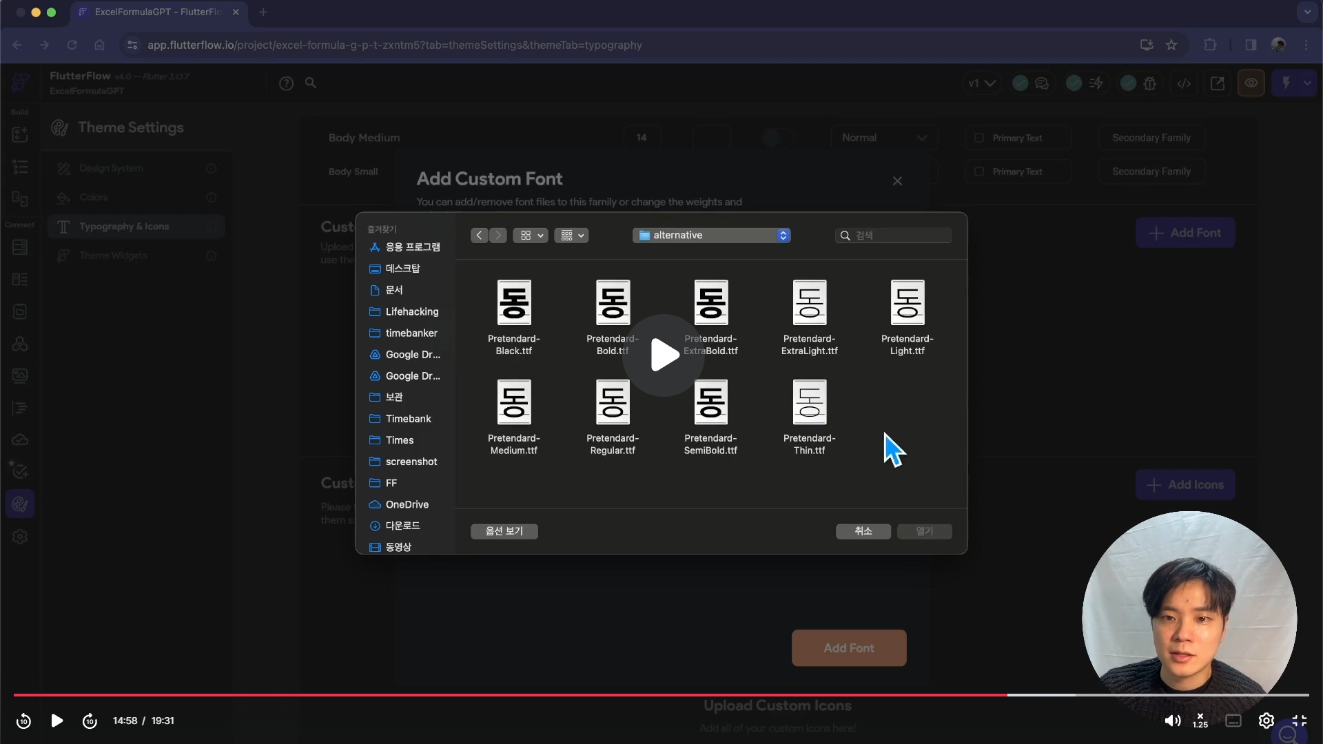Viewport: 1323px width, 744px height.
Task: Toggle Body Medium Primary Text checkbox
Action: point(979,138)
